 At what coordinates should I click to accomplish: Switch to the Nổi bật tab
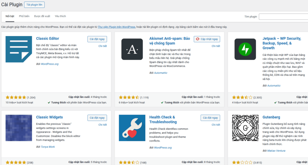point(10,16)
